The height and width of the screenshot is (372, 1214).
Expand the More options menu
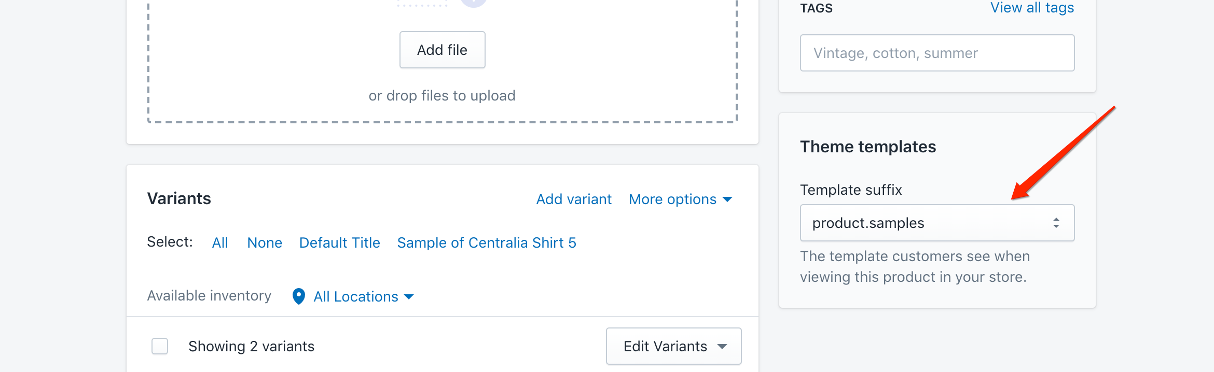click(680, 199)
